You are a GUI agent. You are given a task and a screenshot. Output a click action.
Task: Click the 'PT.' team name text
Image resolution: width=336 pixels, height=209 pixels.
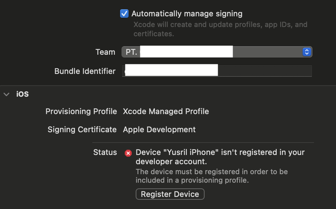[131, 52]
